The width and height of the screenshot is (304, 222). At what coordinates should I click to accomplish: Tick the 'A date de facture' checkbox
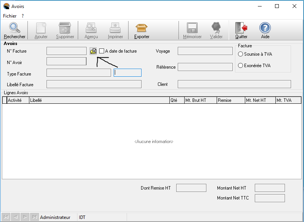pos(101,51)
